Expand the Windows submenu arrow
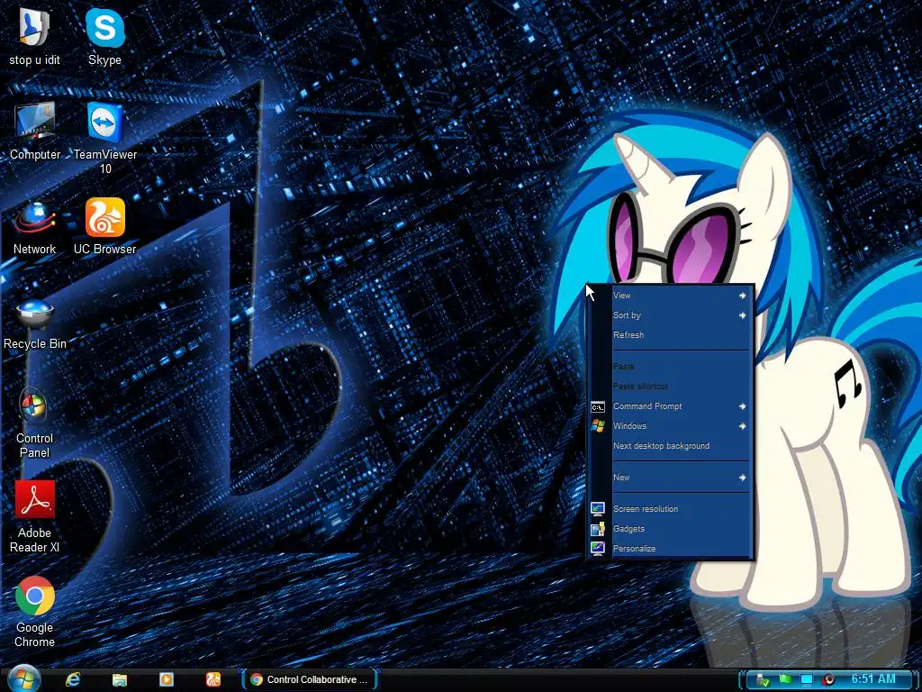922x692 pixels. coord(743,426)
